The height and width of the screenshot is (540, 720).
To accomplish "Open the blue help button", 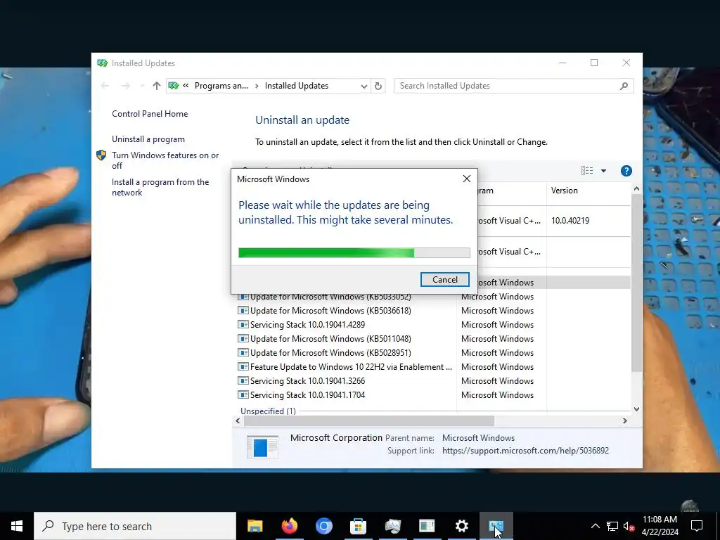I will pos(626,171).
